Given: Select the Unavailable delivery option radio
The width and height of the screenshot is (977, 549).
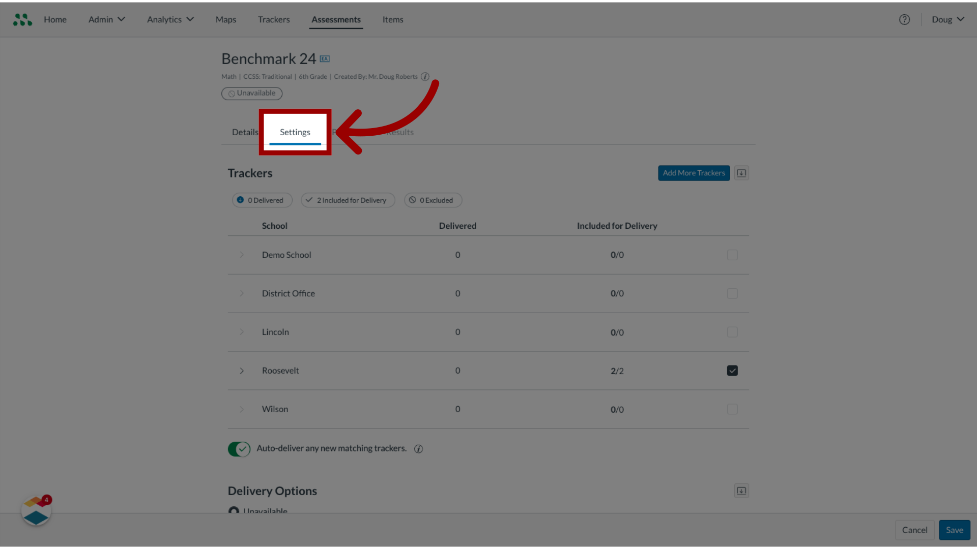Looking at the screenshot, I should 234,510.
